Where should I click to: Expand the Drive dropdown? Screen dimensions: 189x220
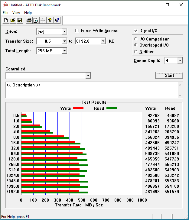coord(64,31)
